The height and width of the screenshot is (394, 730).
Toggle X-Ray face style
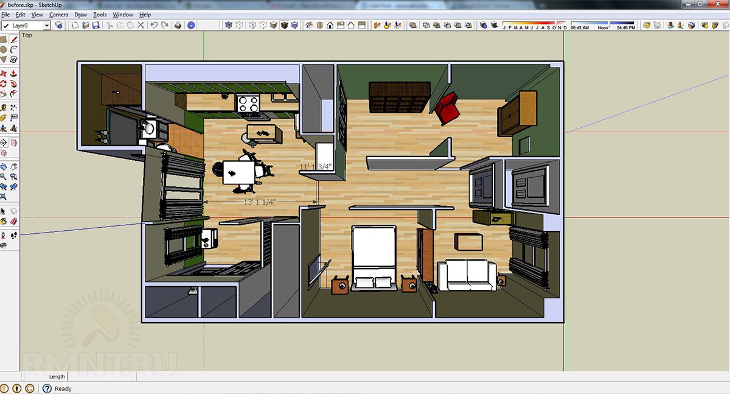coord(228,26)
